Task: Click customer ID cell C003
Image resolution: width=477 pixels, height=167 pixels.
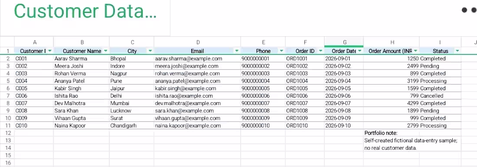Action: [34, 73]
